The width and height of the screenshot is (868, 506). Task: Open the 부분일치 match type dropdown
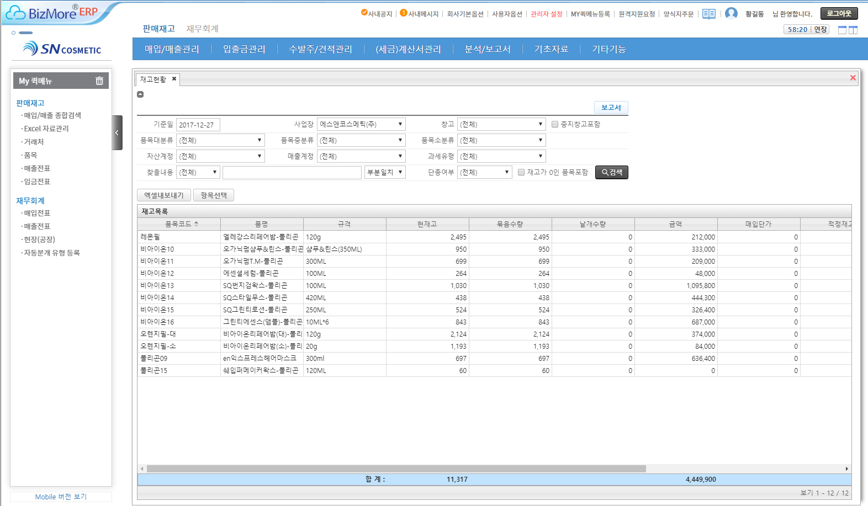[385, 172]
